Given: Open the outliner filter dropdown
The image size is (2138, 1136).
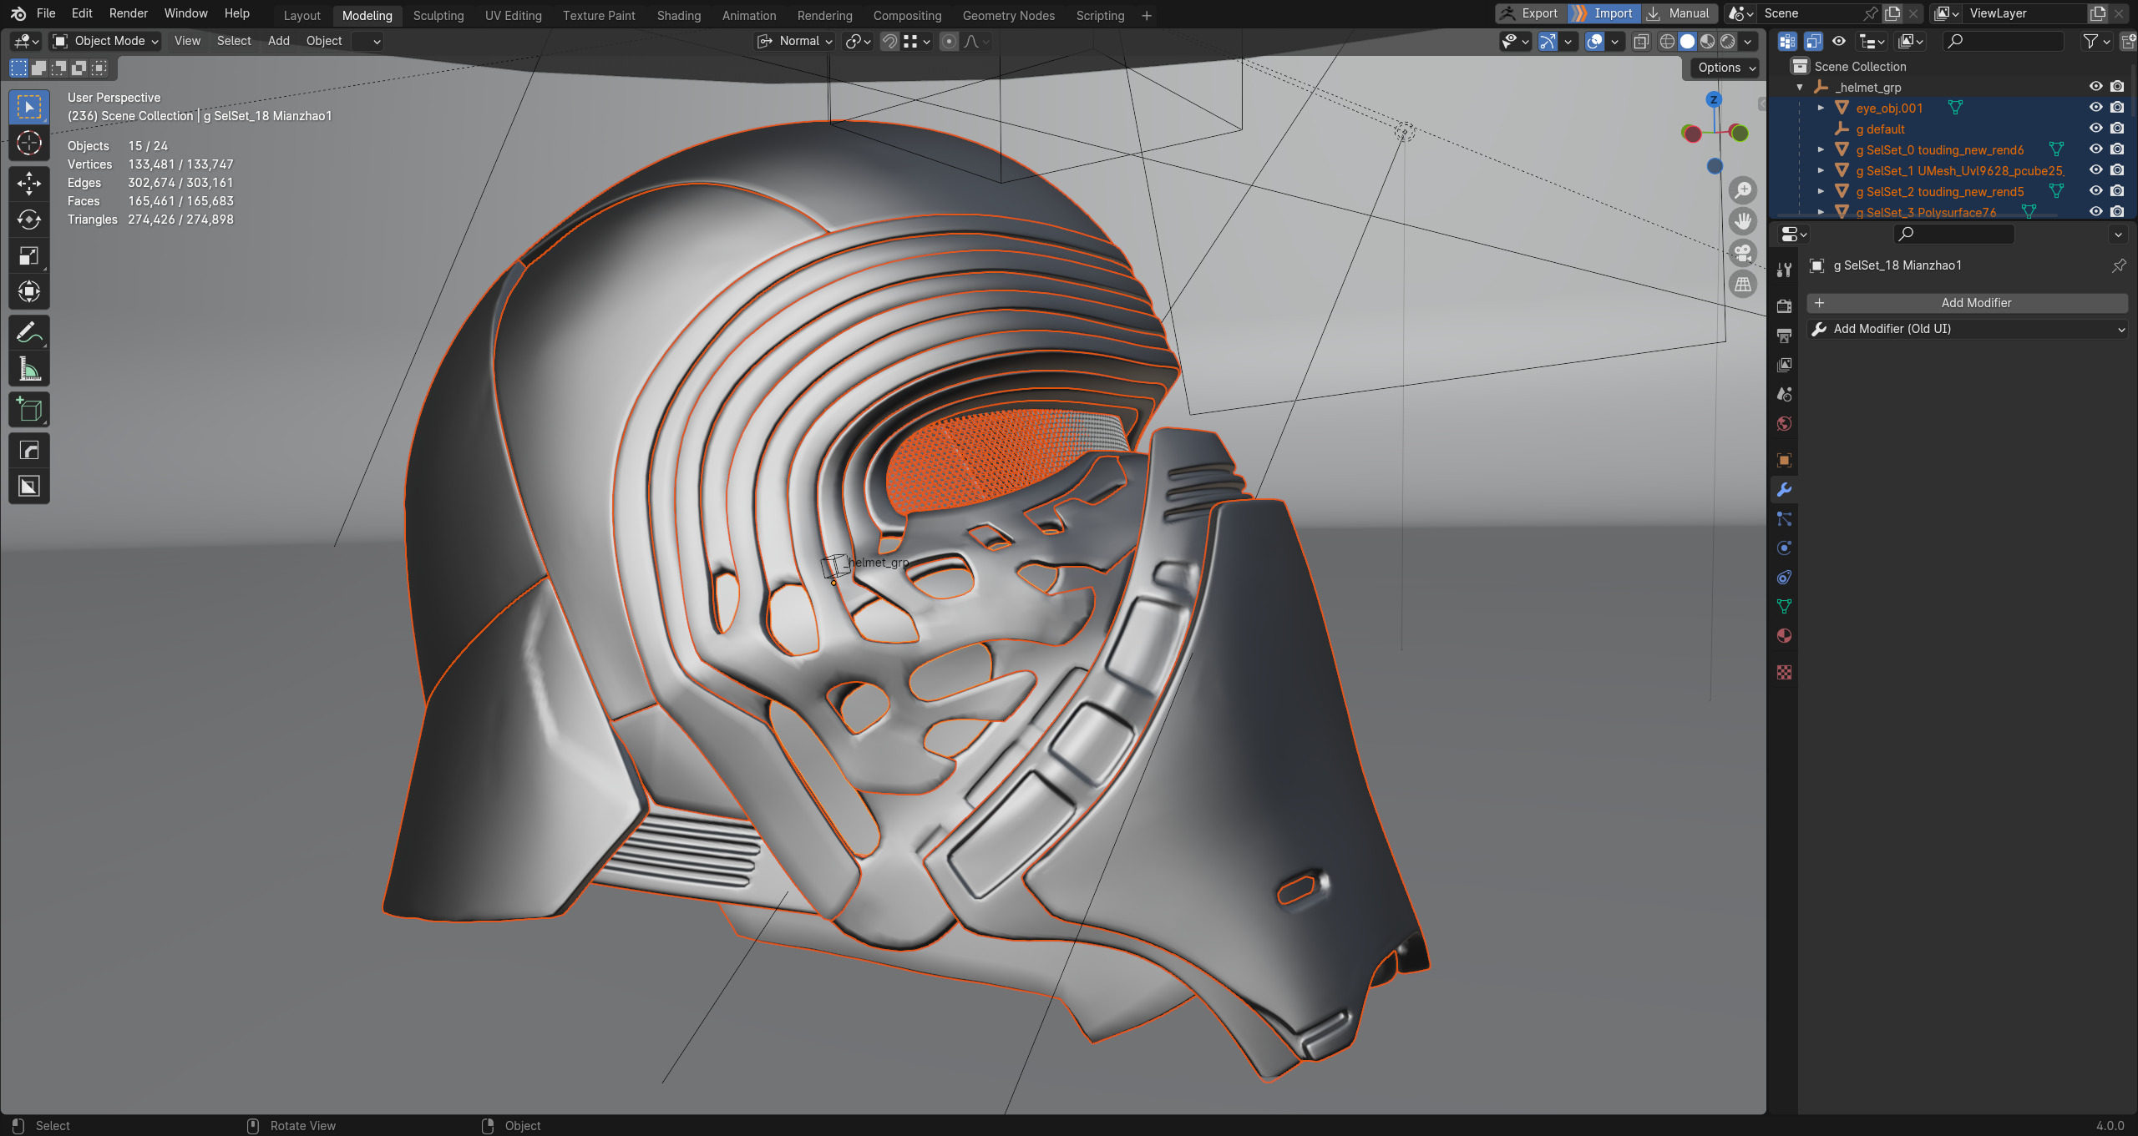Looking at the screenshot, I should point(2096,41).
